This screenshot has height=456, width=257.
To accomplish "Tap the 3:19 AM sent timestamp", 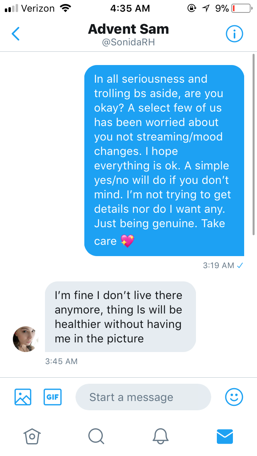I will (x=218, y=265).
